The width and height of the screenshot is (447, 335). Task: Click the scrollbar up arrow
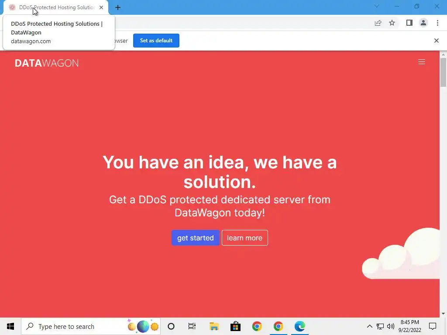(x=443, y=55)
